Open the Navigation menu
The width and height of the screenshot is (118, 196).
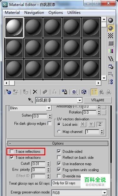(x=34, y=13)
